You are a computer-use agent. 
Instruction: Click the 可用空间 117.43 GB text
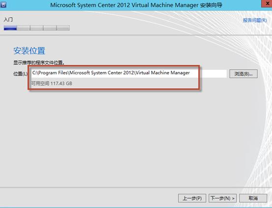pyautogui.click(x=52, y=83)
